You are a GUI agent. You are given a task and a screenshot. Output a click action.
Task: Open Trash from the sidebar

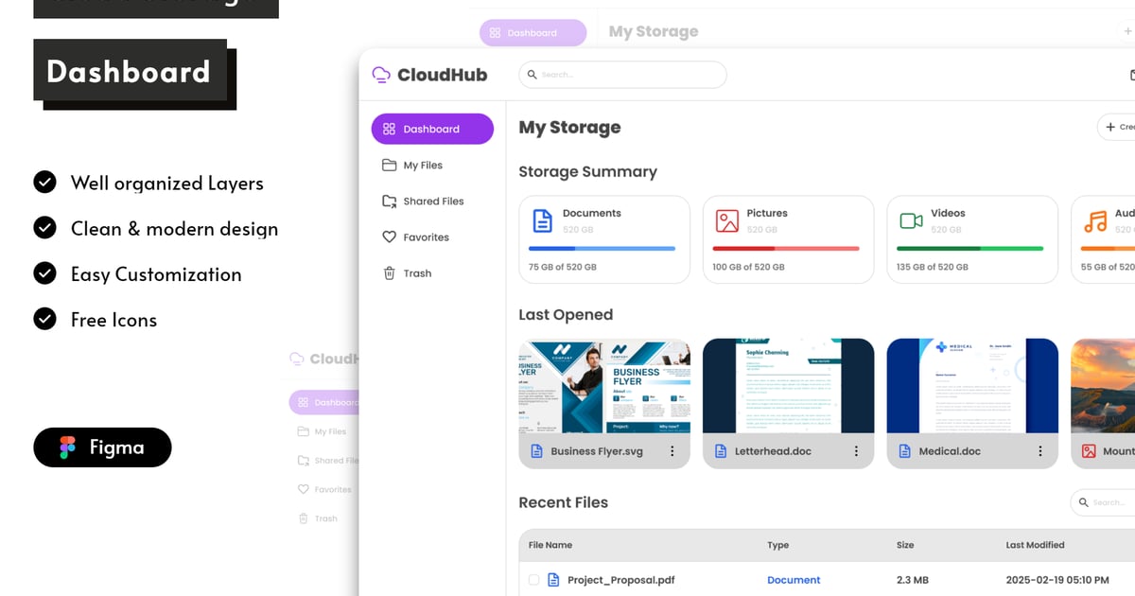pyautogui.click(x=416, y=273)
